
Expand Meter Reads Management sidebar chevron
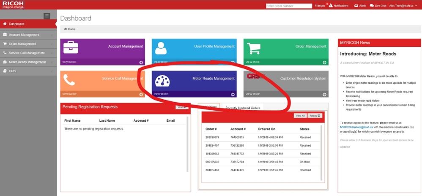click(x=52, y=63)
